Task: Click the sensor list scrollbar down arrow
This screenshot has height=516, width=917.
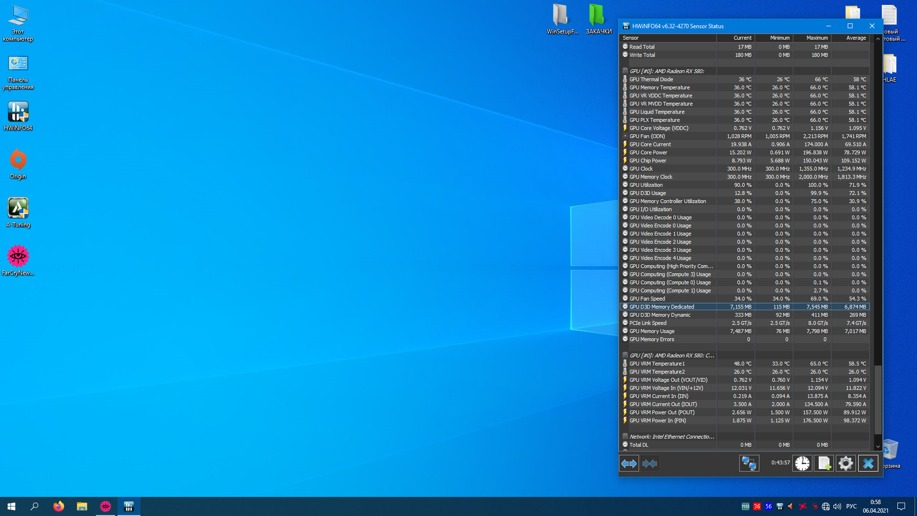Action: [878, 447]
